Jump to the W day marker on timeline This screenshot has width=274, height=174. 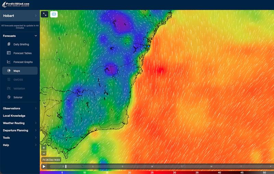pyautogui.click(x=211, y=166)
